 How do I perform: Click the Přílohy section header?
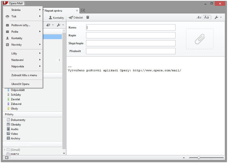click(32, 114)
